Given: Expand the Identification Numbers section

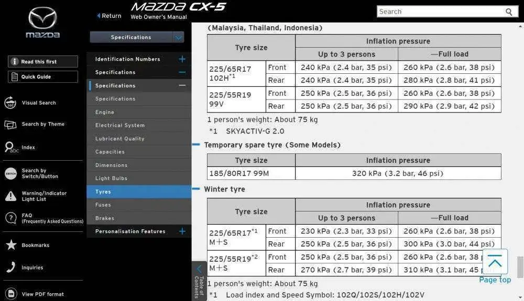Looking at the screenshot, I should tap(182, 59).
